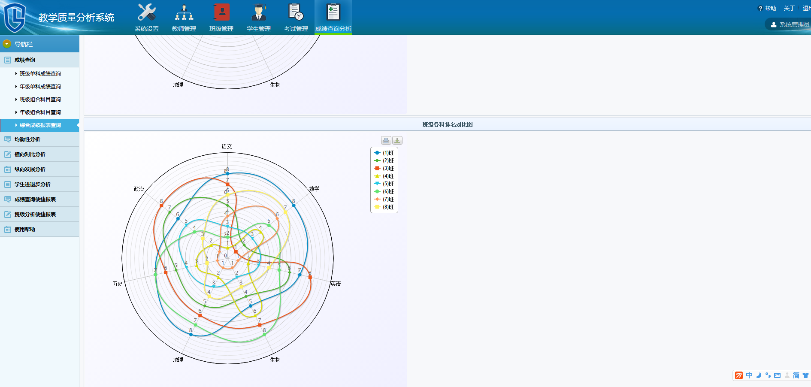Toggle (7)班 series in legend
The image size is (811, 387).
(384, 199)
